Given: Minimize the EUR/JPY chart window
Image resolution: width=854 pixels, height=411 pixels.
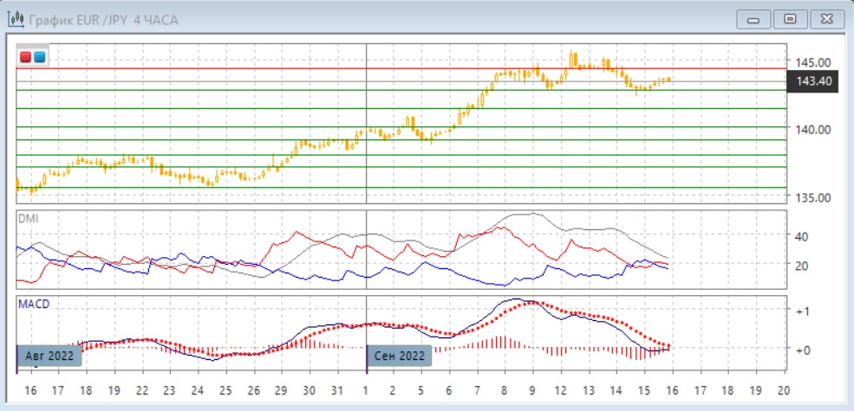Looking at the screenshot, I should 753,19.
